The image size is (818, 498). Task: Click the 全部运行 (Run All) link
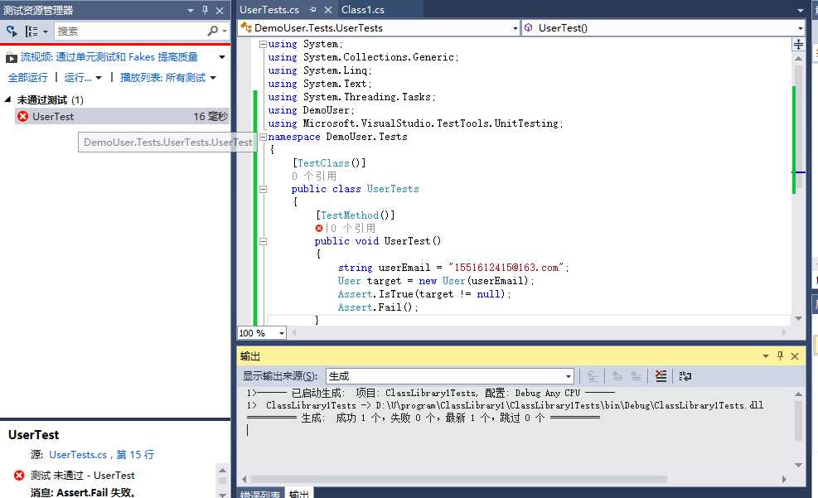tap(27, 78)
